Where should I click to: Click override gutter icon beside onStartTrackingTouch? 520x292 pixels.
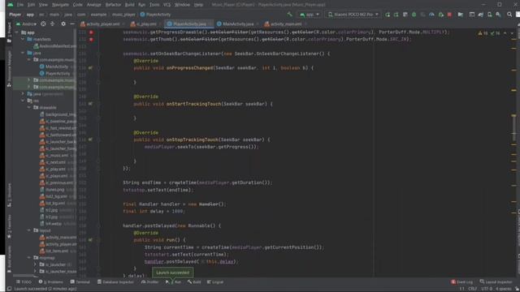click(90, 104)
